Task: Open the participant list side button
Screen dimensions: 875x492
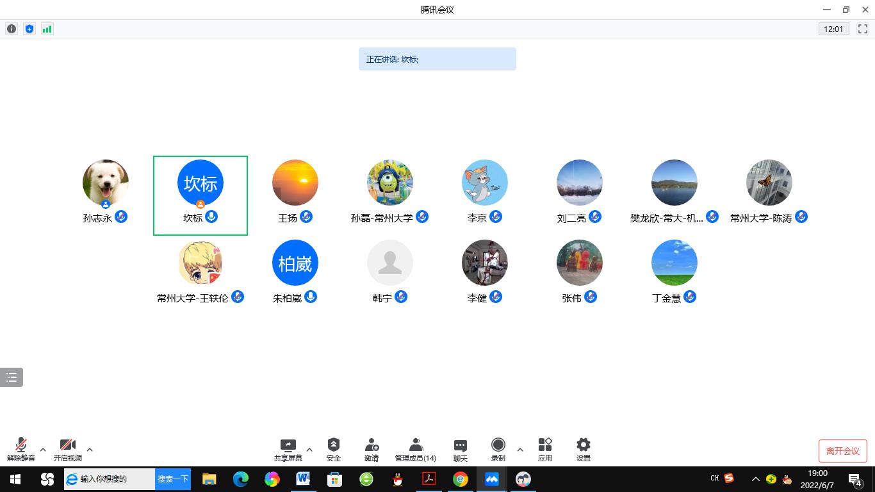Action: (x=12, y=377)
